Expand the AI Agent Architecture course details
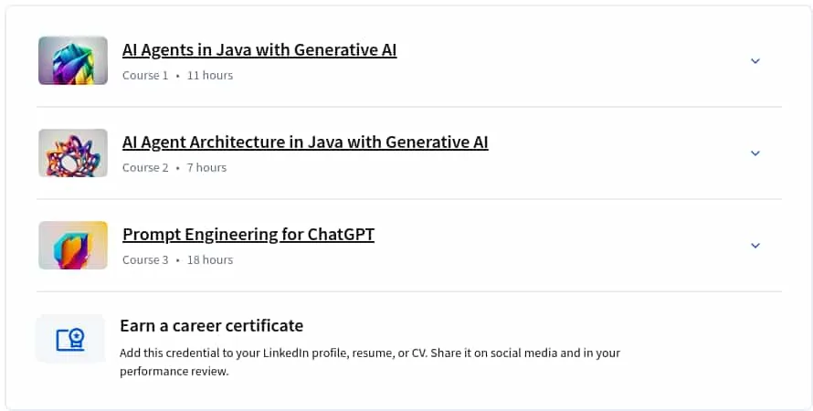The image size is (813, 411). pyautogui.click(x=755, y=153)
